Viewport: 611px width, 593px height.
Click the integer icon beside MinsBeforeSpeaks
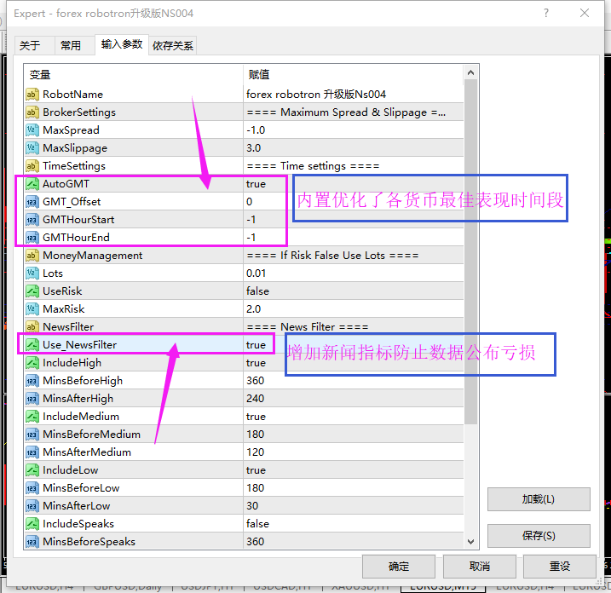tap(32, 542)
